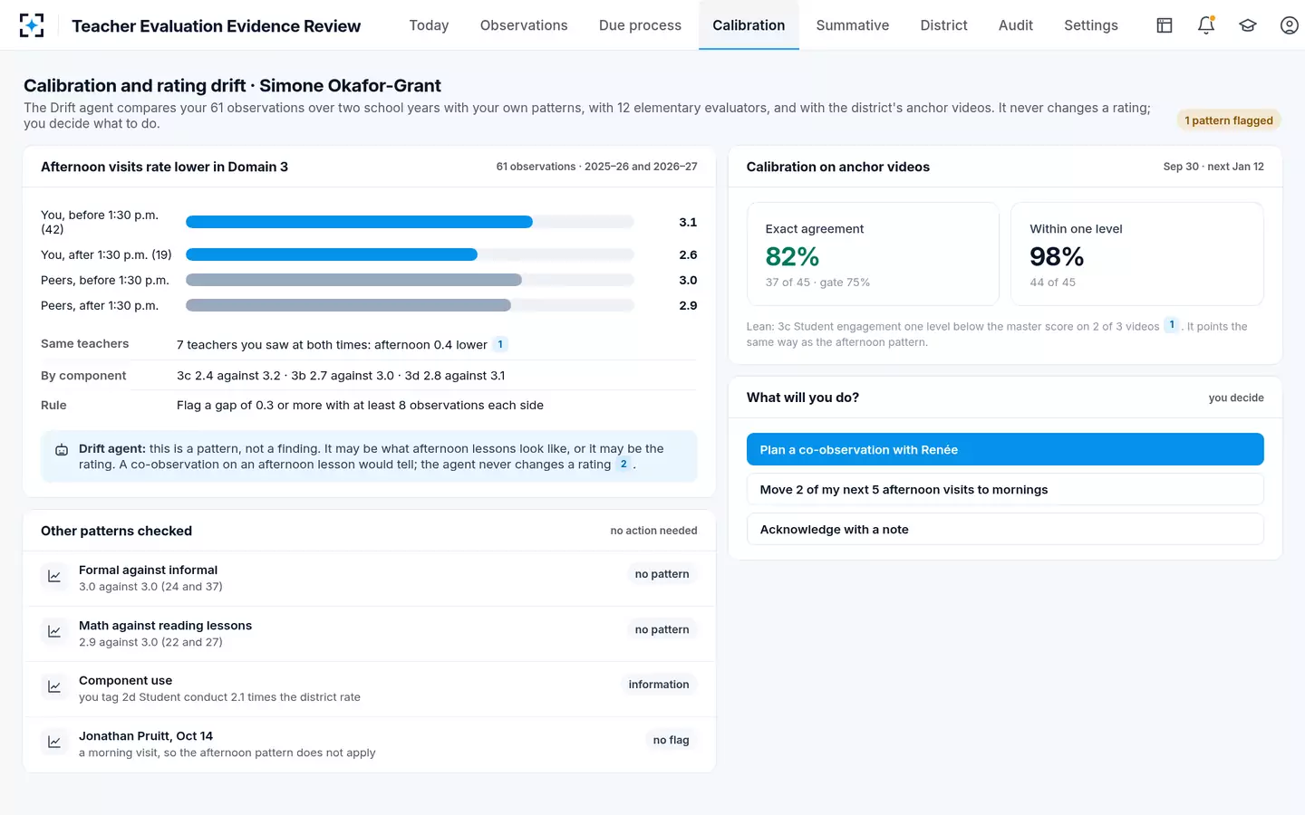Click the 'Afternoon visits rate lower in Domain 3' heading
Viewport: 1305px width, 815px height.
(x=164, y=167)
